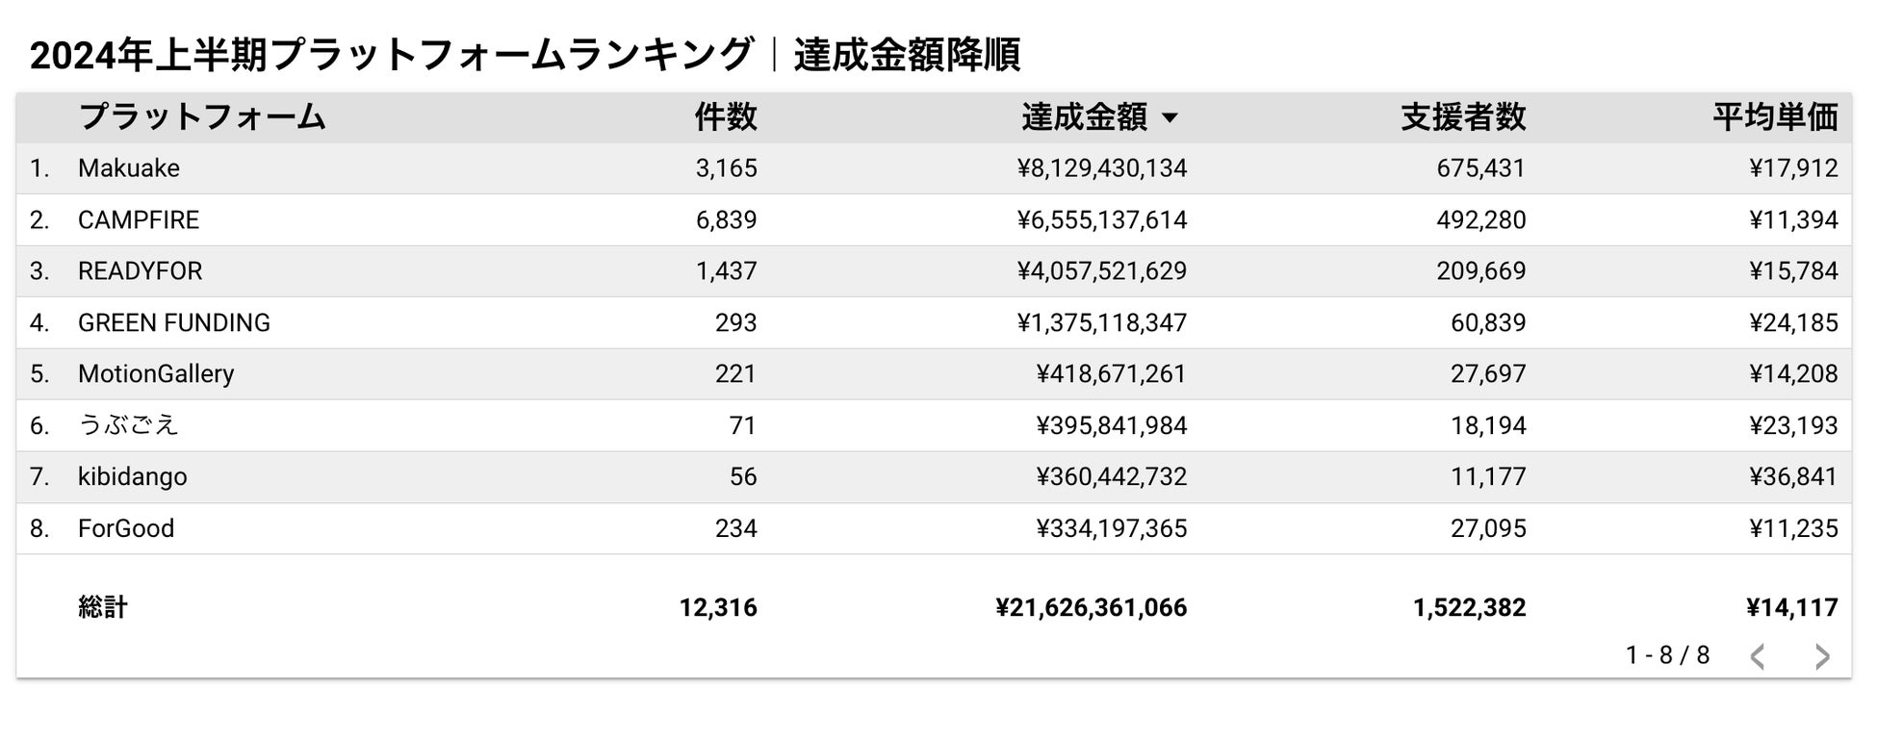The image size is (1877, 740).
Task: Sort by the 件数 column header
Action: pyautogui.click(x=726, y=117)
